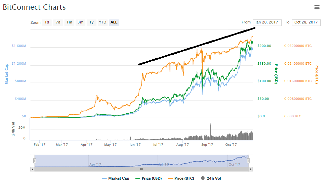Click the Feb '17 date axis label
326x184 pixels.
[40, 144]
